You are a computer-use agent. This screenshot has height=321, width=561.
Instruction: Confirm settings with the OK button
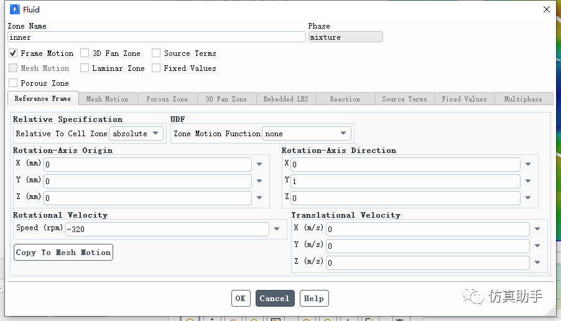point(241,298)
